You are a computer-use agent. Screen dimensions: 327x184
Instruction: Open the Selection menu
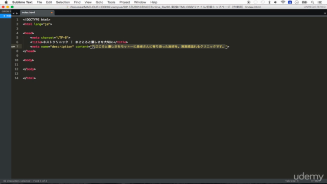pyautogui.click(x=63, y=2)
